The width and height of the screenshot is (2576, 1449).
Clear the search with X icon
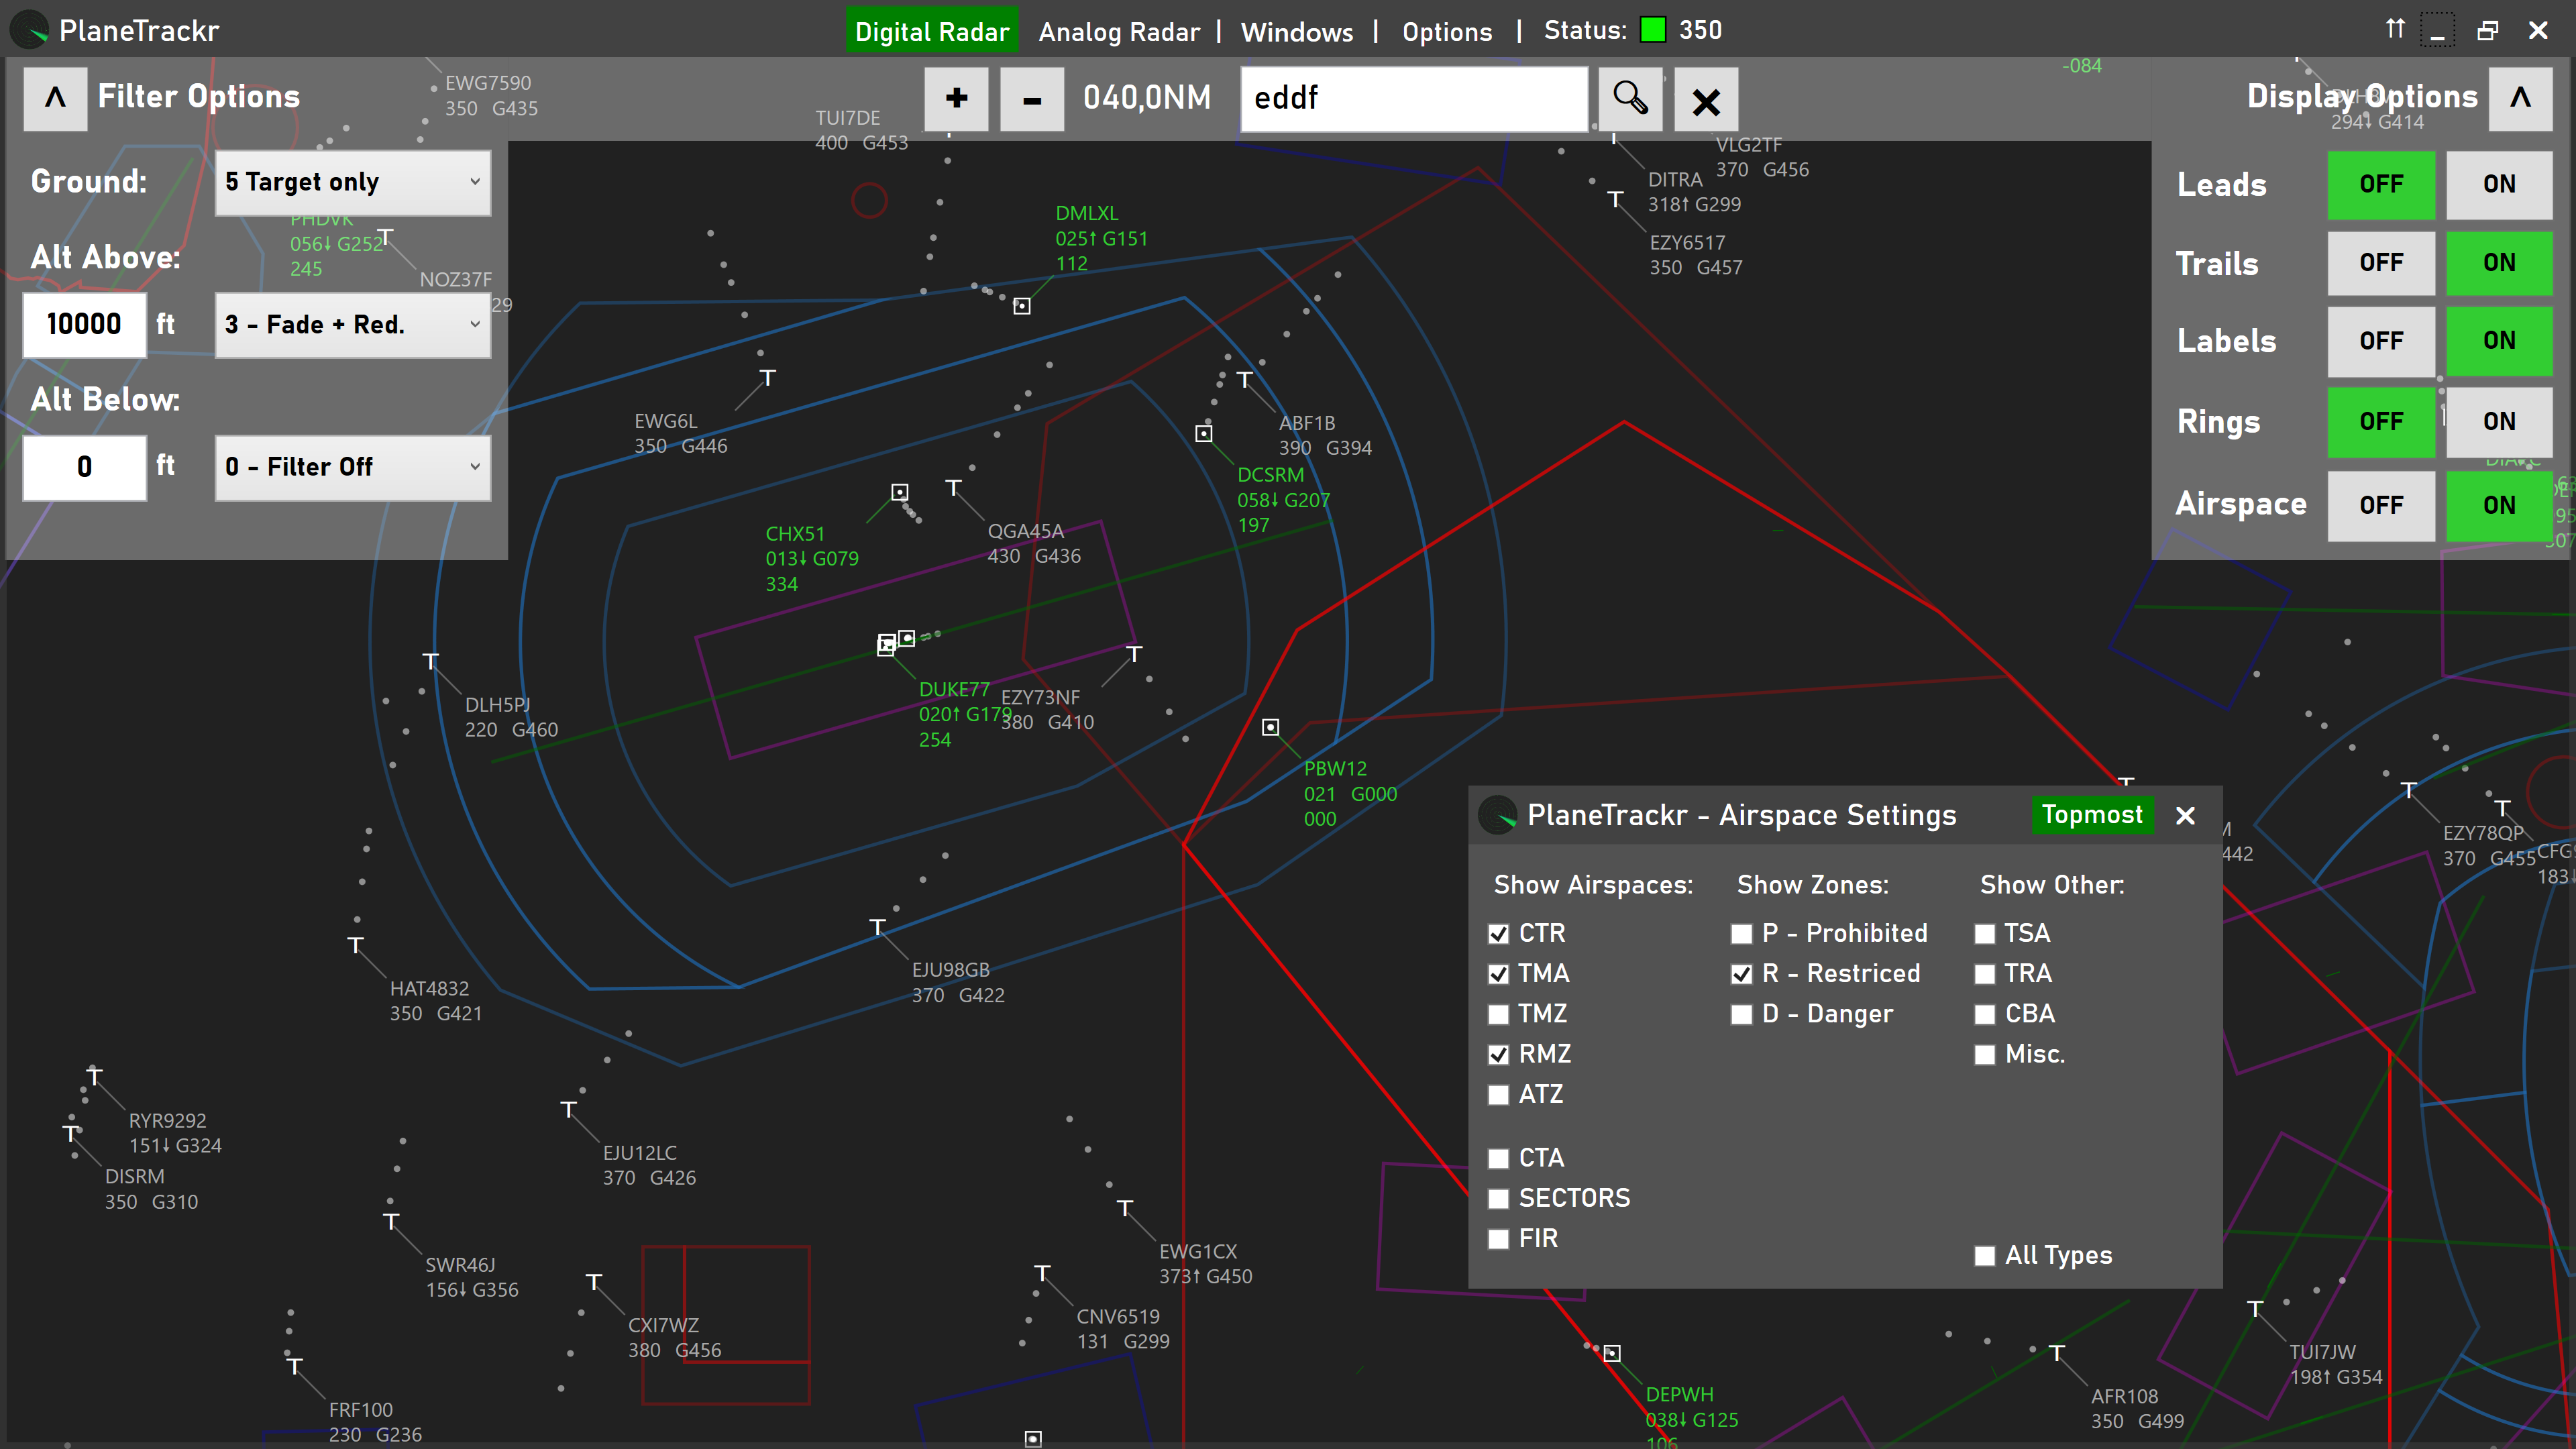pyautogui.click(x=1706, y=100)
